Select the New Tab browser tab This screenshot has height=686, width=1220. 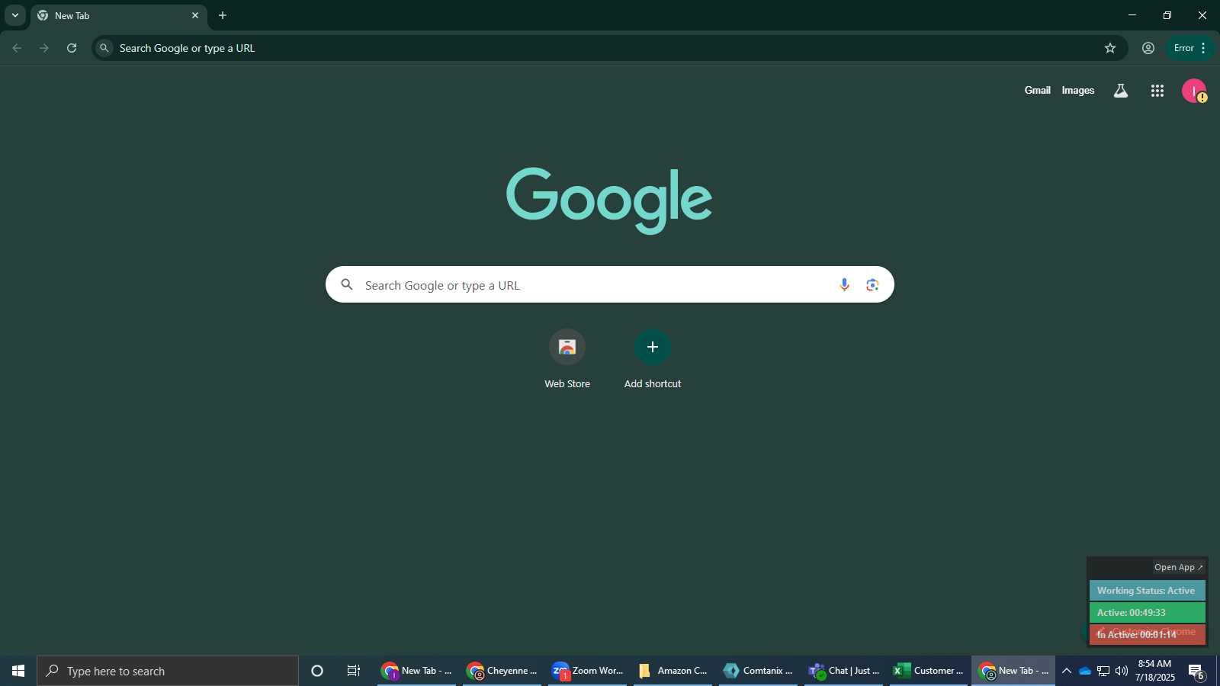tap(118, 15)
